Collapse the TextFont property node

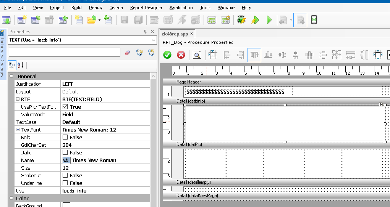coord(18,130)
